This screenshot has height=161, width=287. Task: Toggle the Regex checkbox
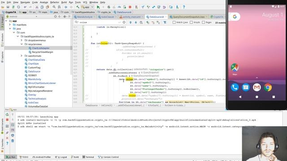coord(203,22)
